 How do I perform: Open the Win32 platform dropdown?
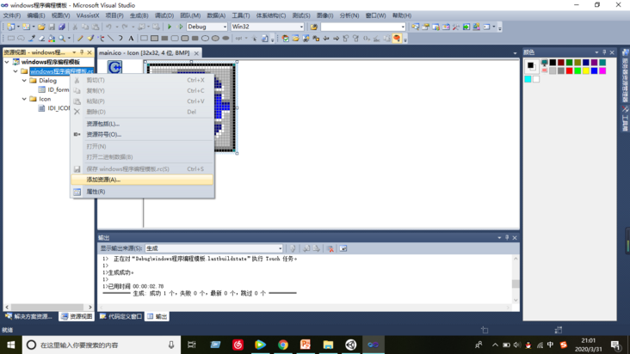tap(301, 27)
